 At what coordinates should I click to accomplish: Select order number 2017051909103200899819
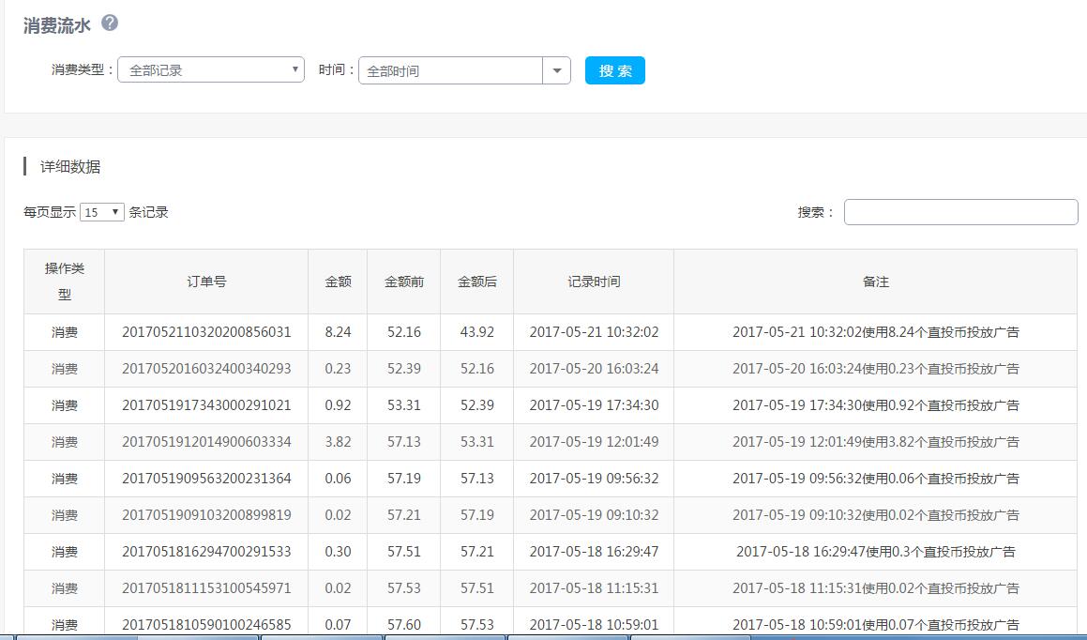[206, 515]
